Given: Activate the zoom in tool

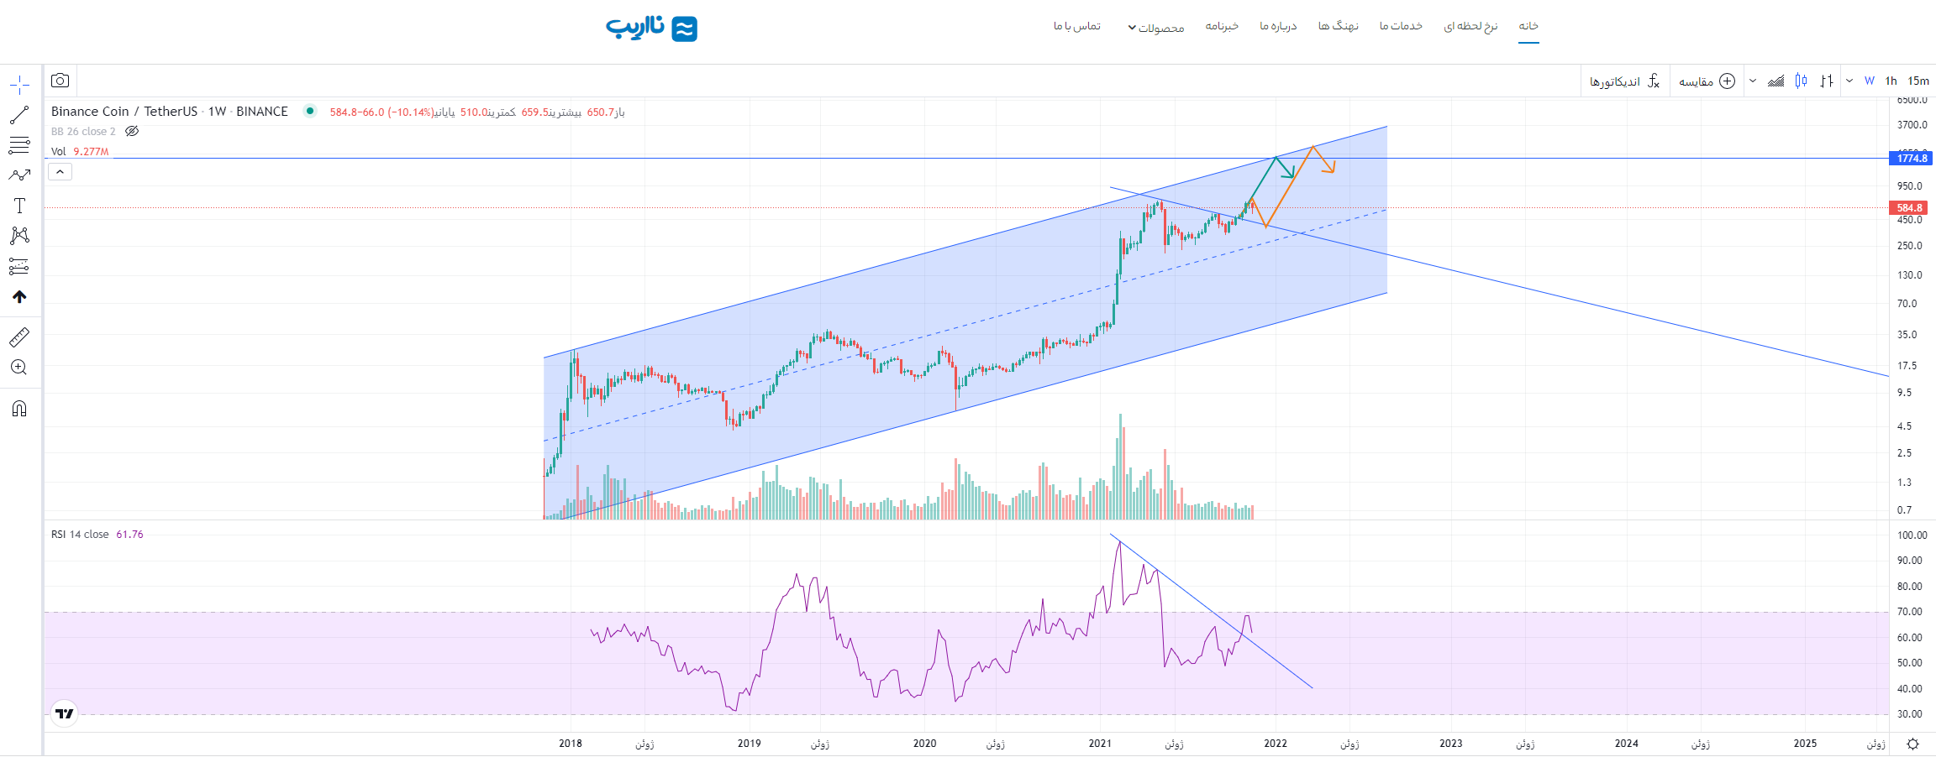Looking at the screenshot, I should click(19, 368).
